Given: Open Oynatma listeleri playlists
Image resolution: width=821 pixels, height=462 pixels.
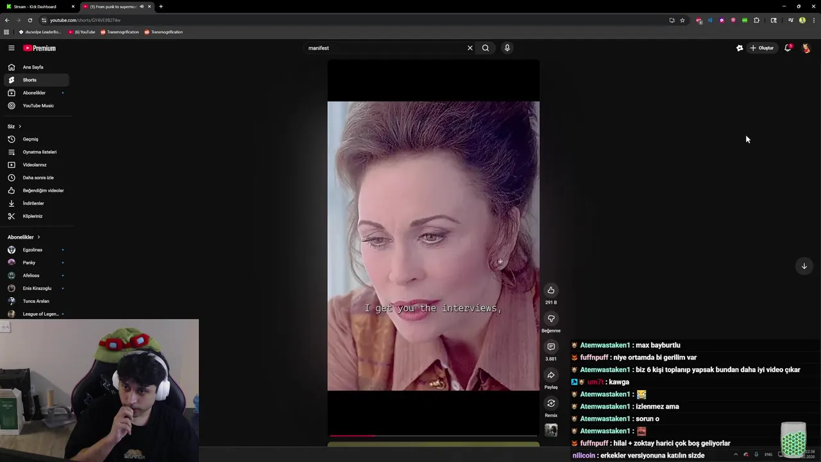Looking at the screenshot, I should point(36,152).
